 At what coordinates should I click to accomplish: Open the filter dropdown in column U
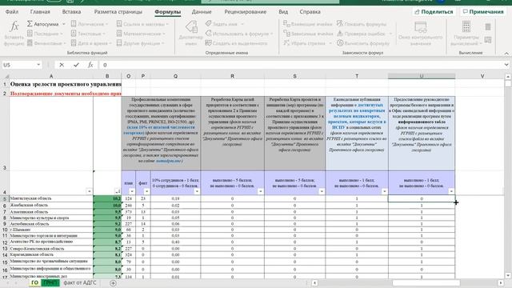pyautogui.click(x=451, y=191)
